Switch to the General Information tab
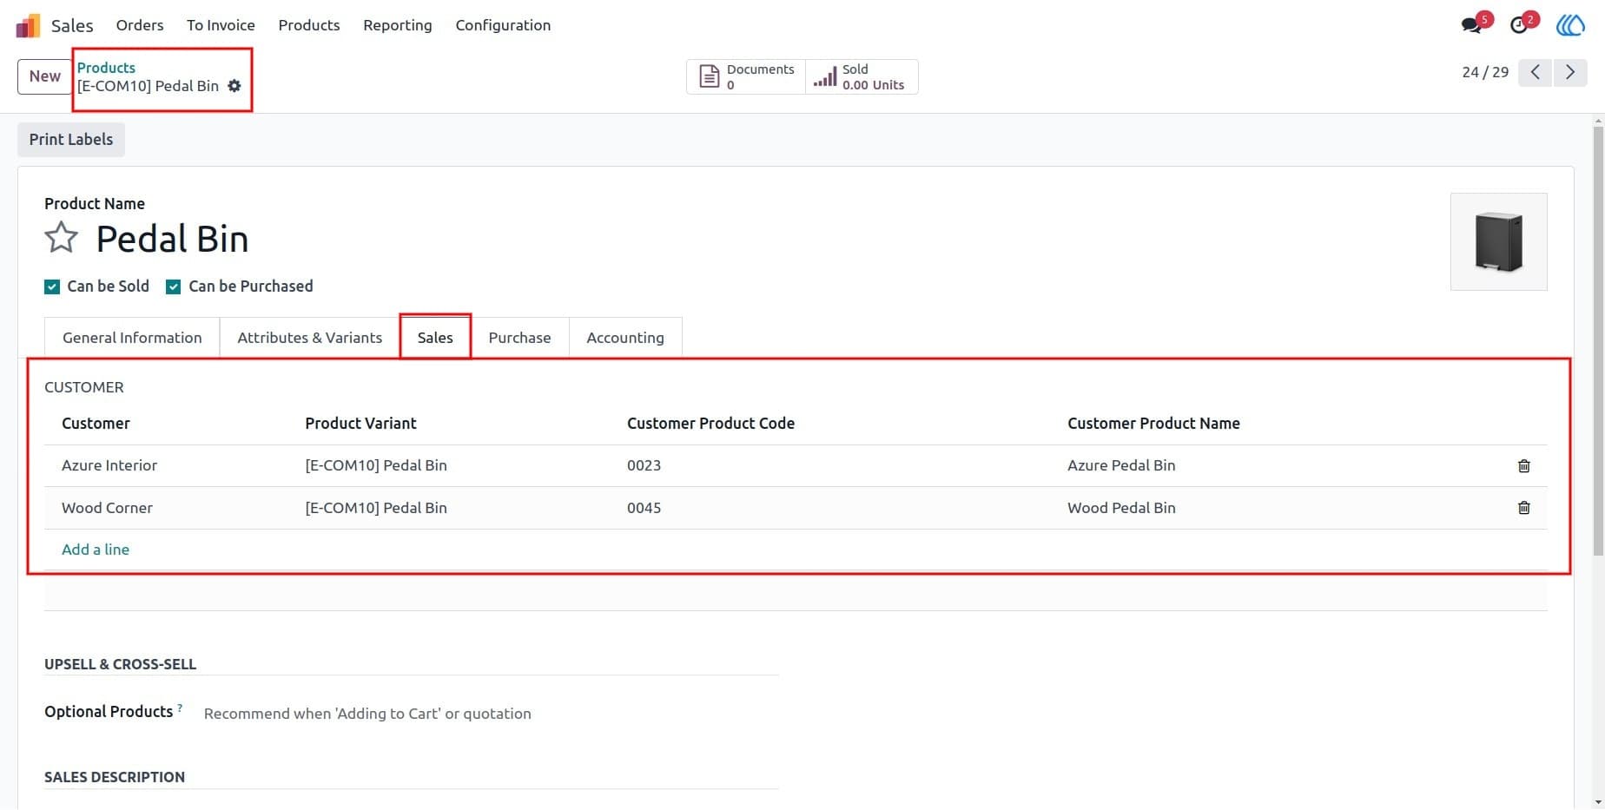 [132, 338]
